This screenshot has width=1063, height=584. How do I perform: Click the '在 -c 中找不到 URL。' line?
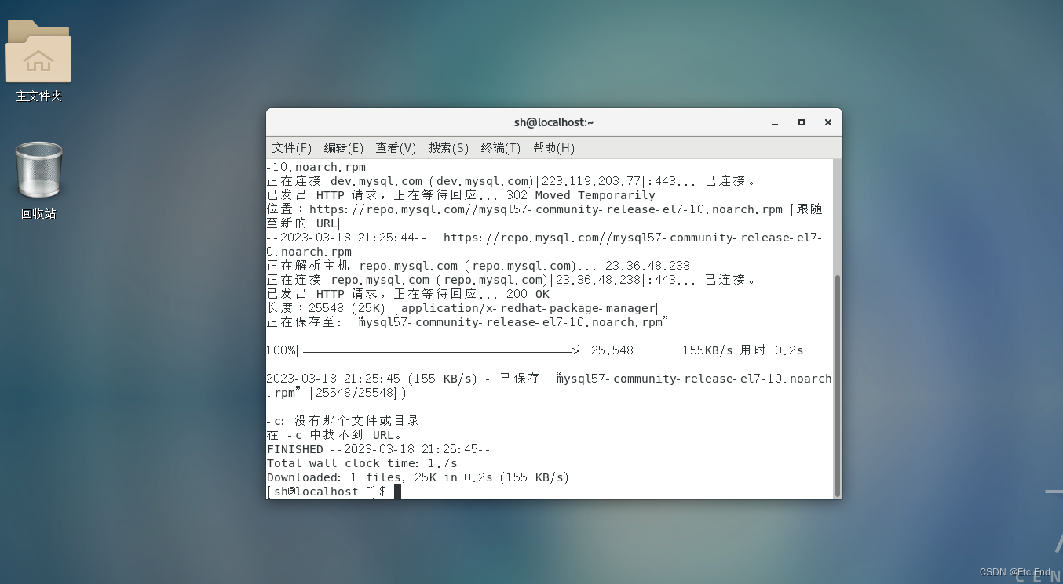pos(335,435)
